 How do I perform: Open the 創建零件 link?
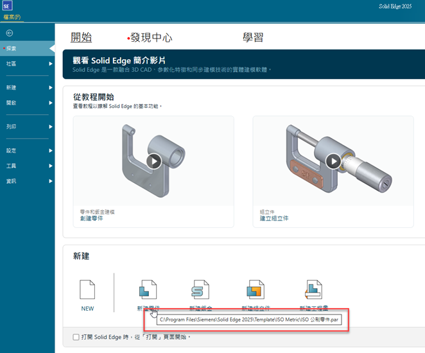92,218
